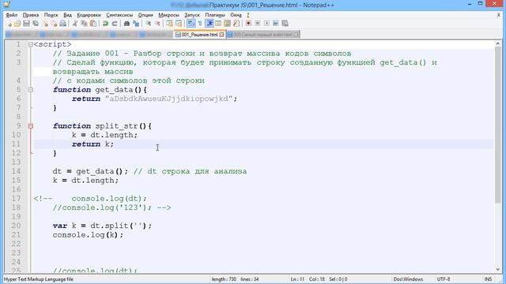
Task: Click 'Hyper Text Markup Language file' status text
Action: click(x=39, y=279)
